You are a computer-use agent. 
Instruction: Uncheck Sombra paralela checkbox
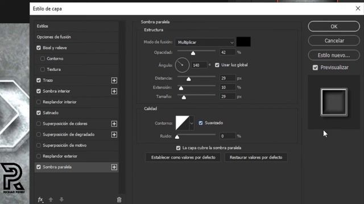(x=39, y=167)
